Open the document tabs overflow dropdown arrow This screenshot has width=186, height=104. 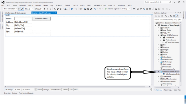(x=152, y=13)
